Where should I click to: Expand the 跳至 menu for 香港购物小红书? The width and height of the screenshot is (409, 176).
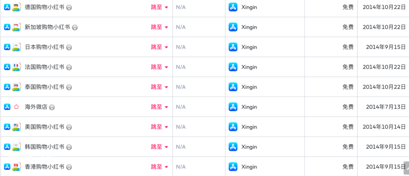pos(160,167)
